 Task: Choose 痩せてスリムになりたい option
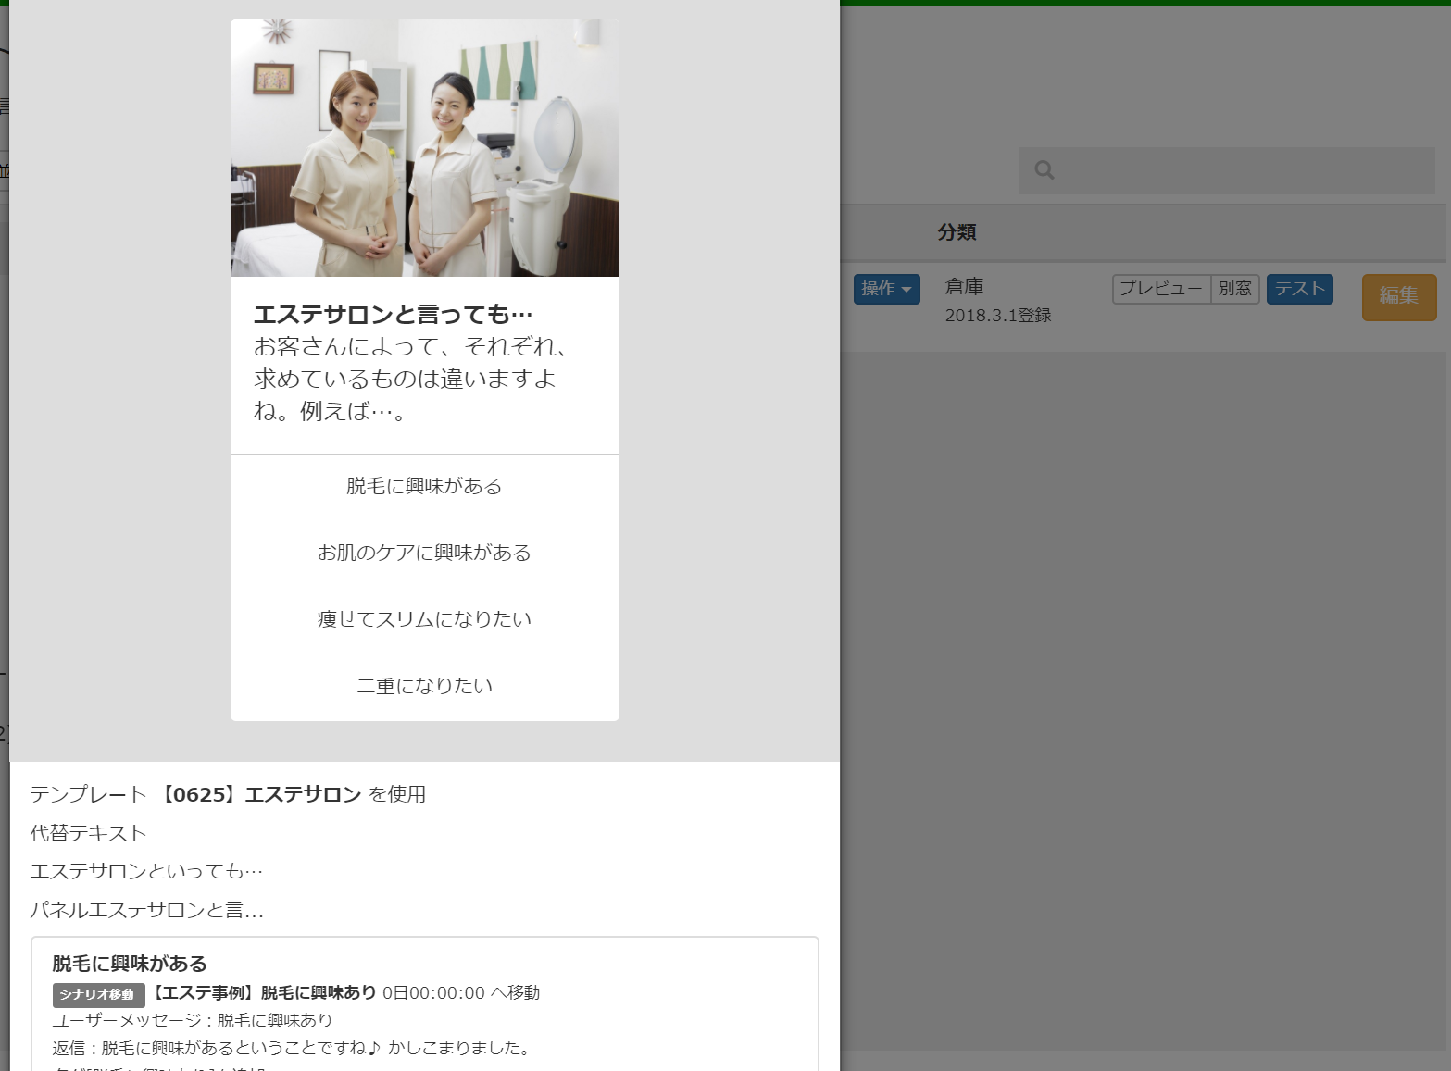[424, 619]
